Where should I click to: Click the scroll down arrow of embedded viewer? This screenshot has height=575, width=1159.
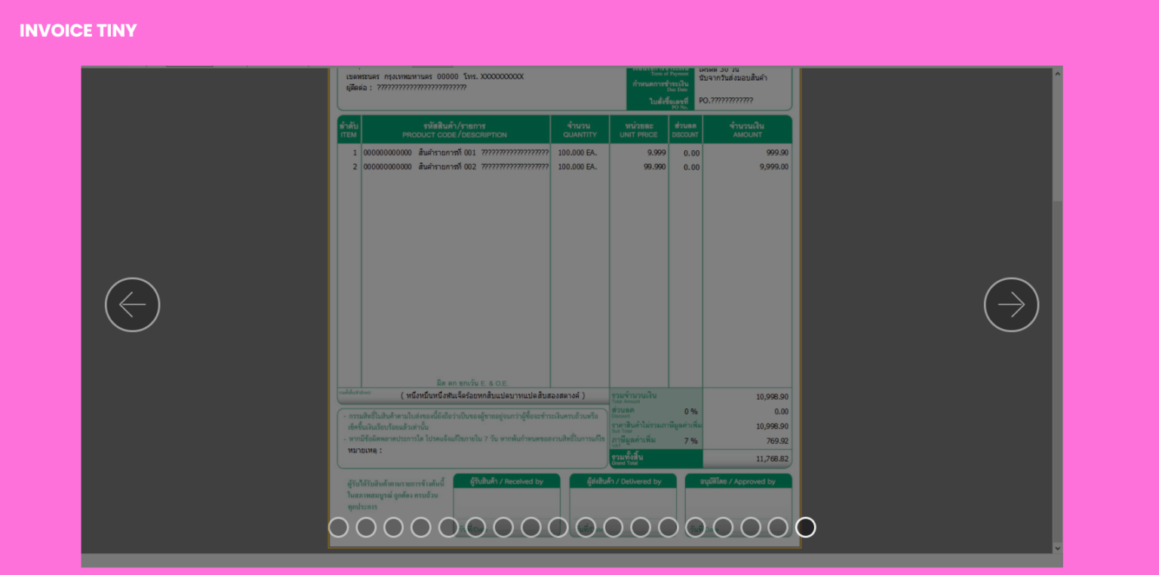pyautogui.click(x=1057, y=548)
